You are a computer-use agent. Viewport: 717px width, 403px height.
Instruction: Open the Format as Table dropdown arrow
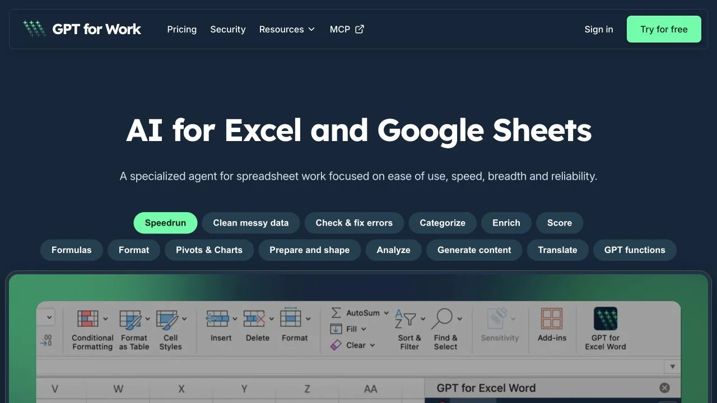point(148,319)
